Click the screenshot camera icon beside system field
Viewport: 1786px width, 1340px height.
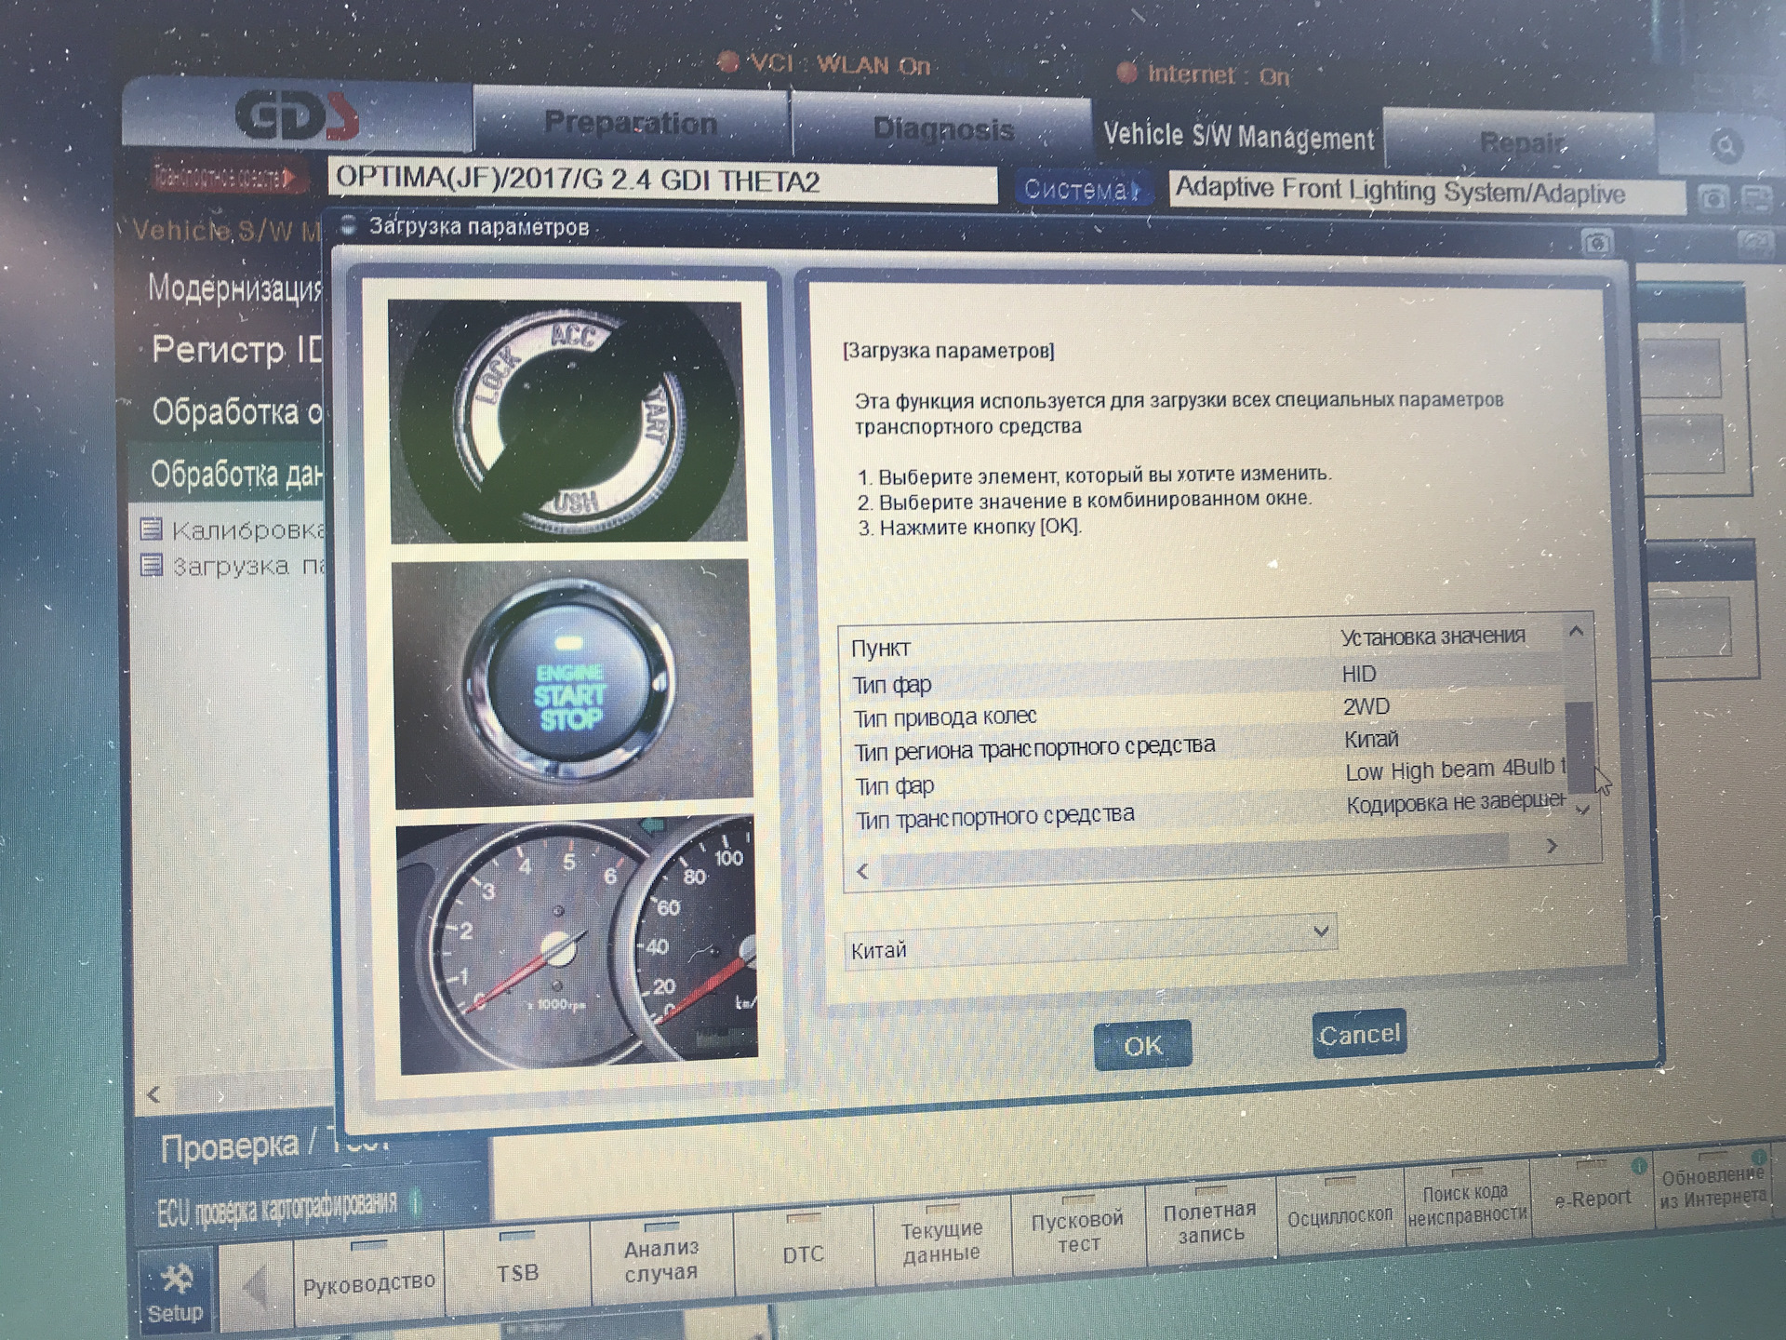(x=1713, y=198)
